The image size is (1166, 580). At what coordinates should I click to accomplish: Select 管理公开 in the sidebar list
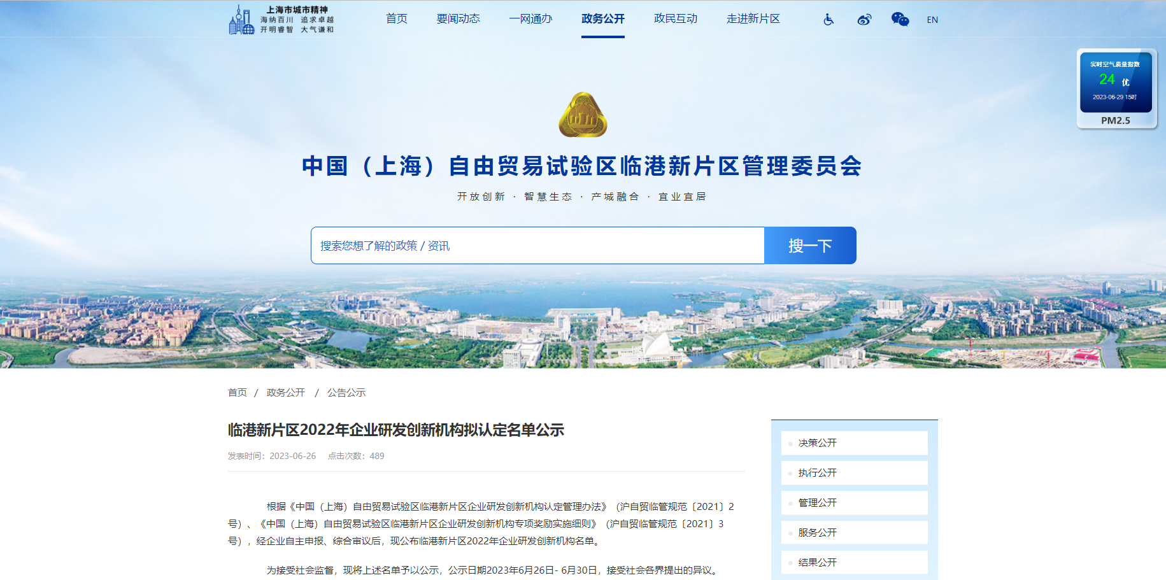[x=818, y=503]
